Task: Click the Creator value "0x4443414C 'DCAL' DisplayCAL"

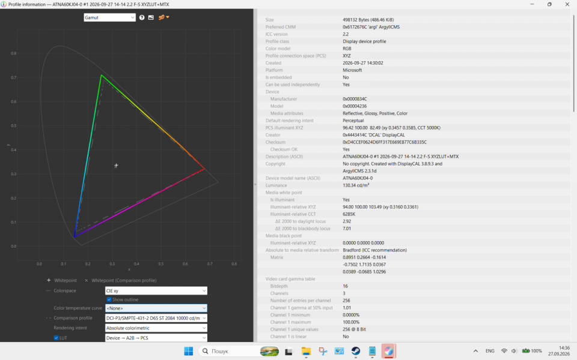Action: coord(373,135)
